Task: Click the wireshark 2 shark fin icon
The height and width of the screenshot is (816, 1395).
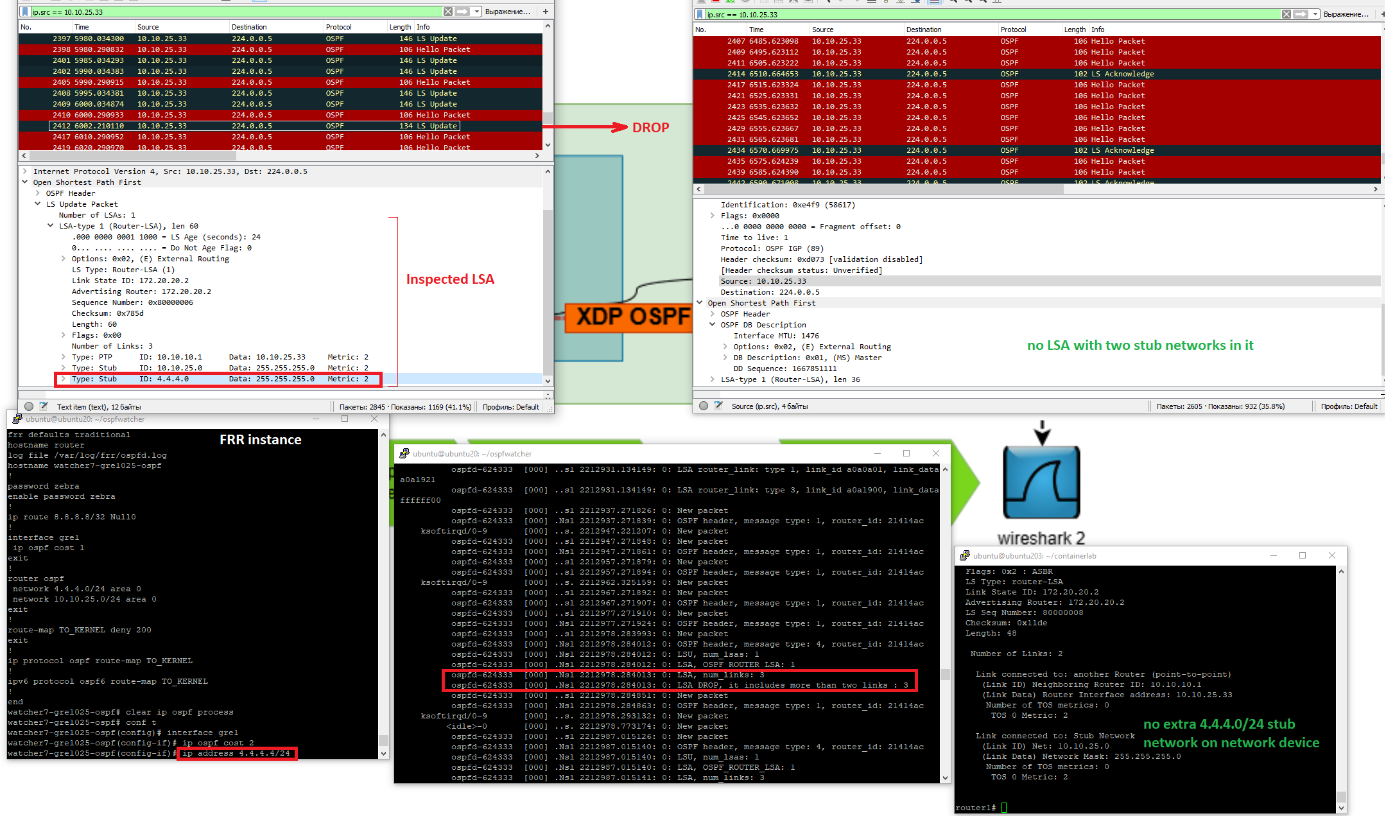Action: point(1041,483)
